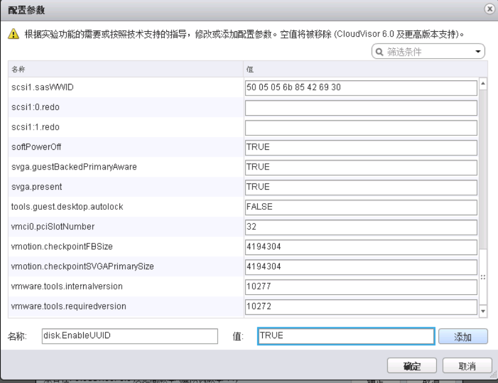Edit vmware.tools.internalversion value field

(361, 286)
